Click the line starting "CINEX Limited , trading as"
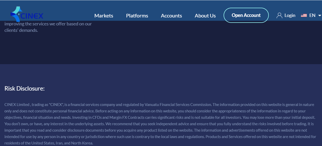Image resolution: width=322 pixels, height=146 pixels. (159, 105)
